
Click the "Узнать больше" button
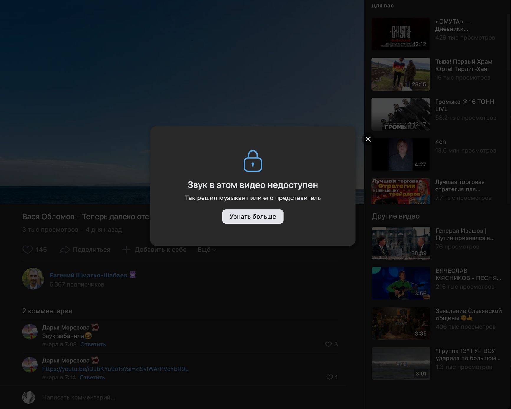coord(253,217)
